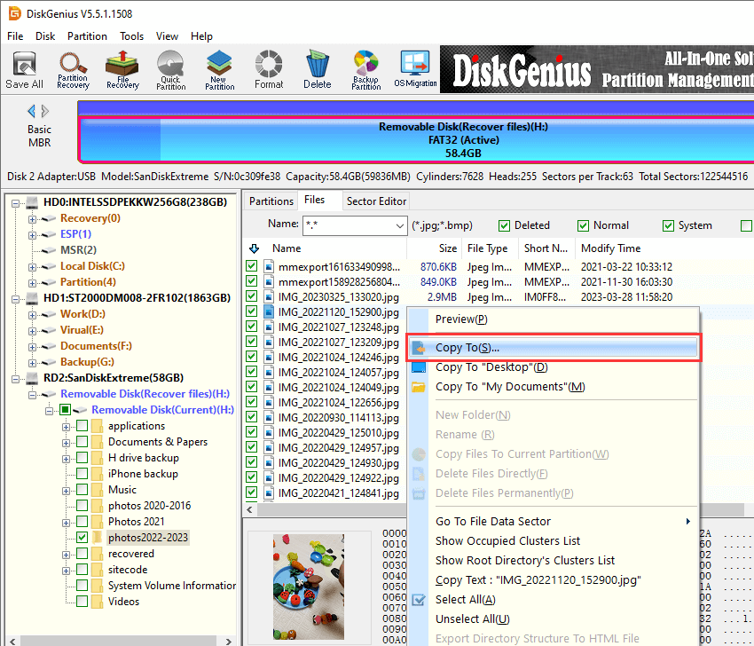754x646 pixels.
Task: Click the Removable Disk H: partition bar
Action: [416, 140]
